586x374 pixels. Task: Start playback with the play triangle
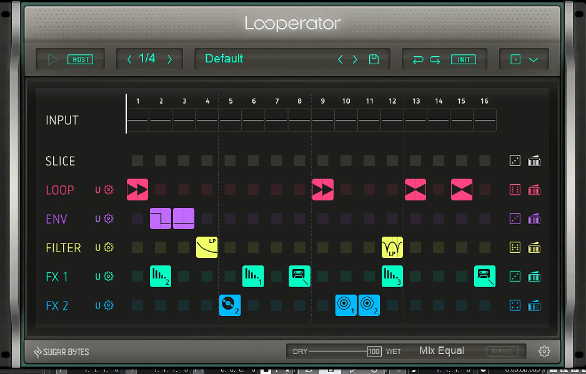pos(53,59)
